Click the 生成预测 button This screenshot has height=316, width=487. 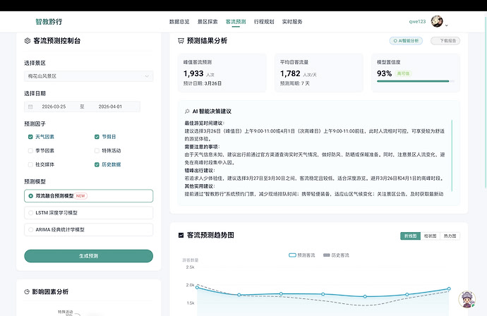point(88,256)
